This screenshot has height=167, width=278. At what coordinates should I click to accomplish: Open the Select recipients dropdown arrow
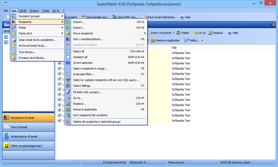click(x=174, y=33)
